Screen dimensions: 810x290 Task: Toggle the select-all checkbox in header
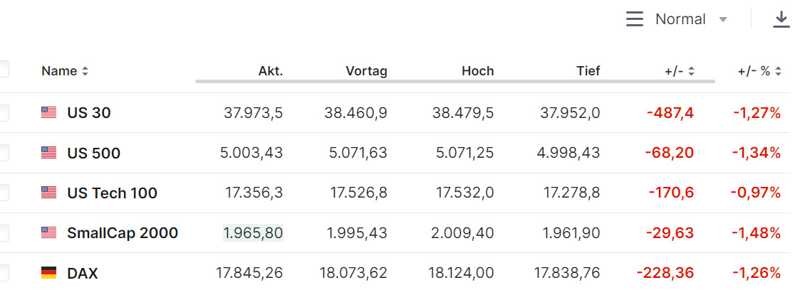(x=4, y=70)
